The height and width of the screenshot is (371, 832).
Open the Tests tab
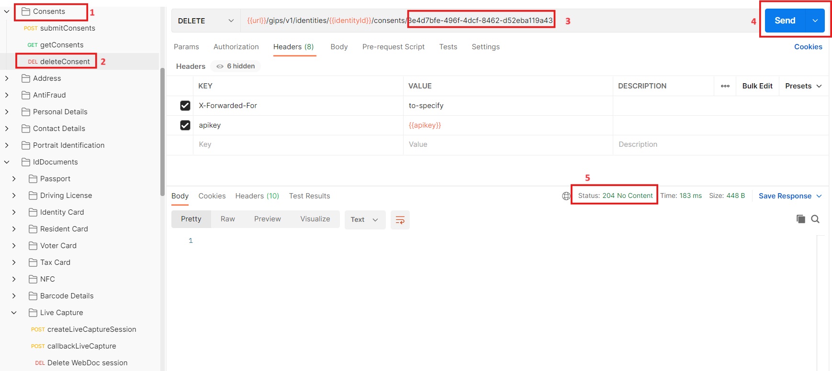[x=448, y=47]
